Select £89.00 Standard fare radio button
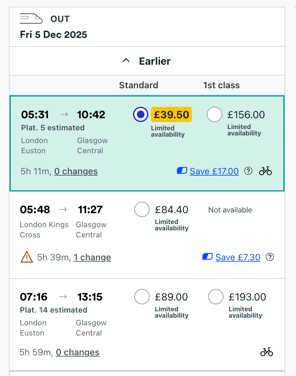This screenshot has width=296, height=376. tap(142, 297)
